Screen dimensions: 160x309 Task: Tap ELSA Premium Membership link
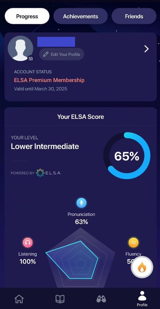point(49,80)
